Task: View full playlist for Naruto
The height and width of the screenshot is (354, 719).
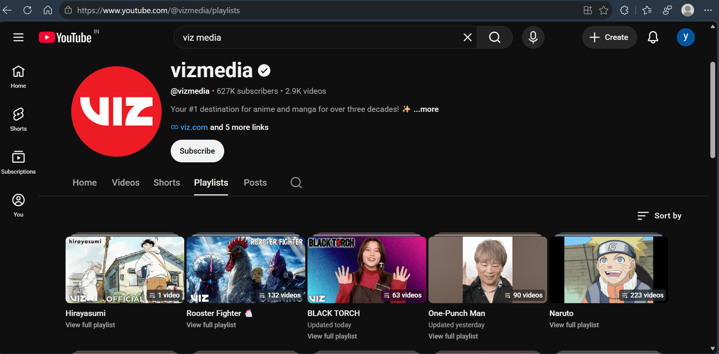Action: (574, 325)
